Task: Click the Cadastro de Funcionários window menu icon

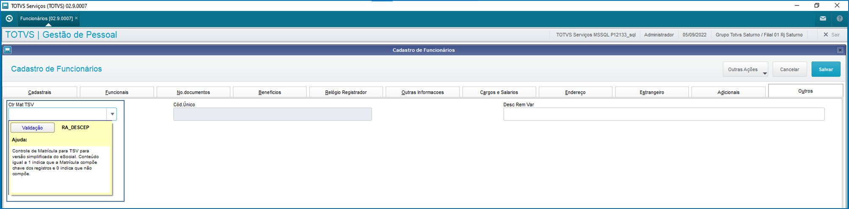Action: (7, 50)
